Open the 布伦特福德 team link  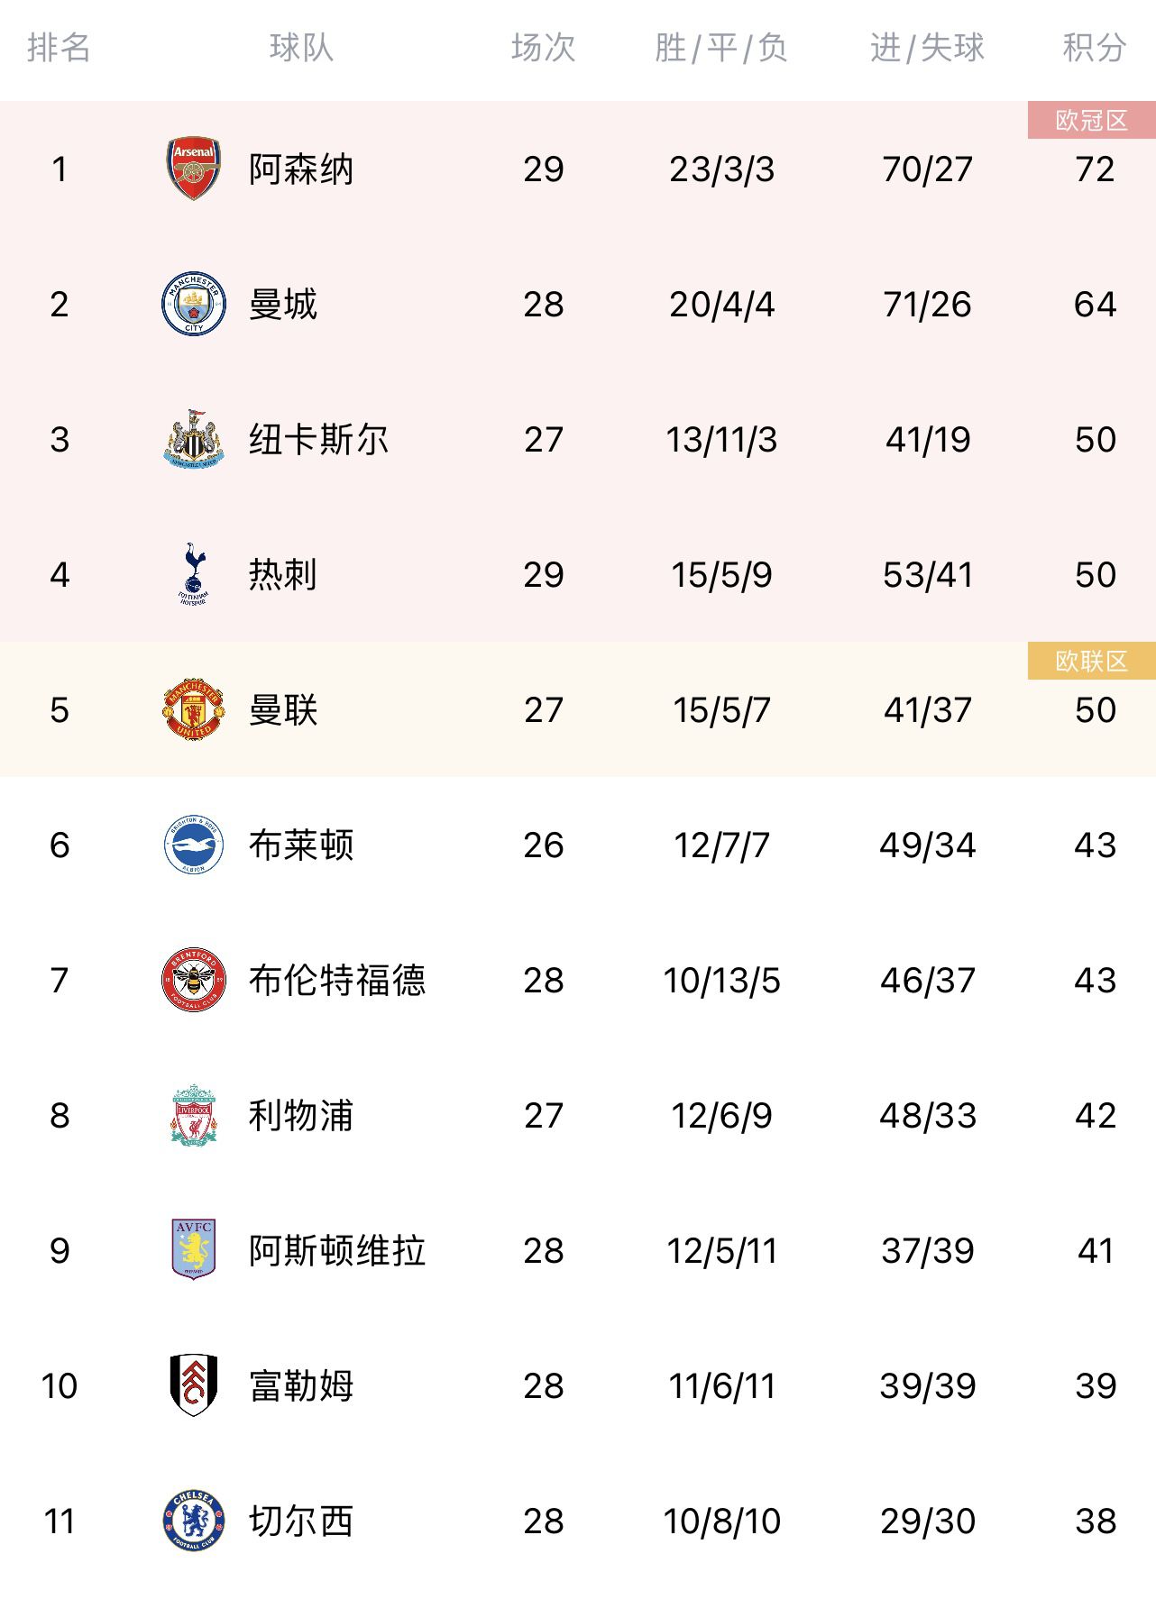click(336, 981)
